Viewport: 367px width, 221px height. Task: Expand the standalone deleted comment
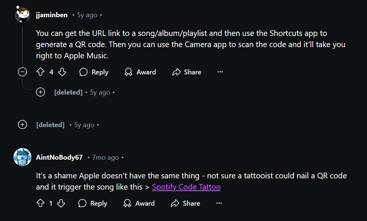point(22,125)
